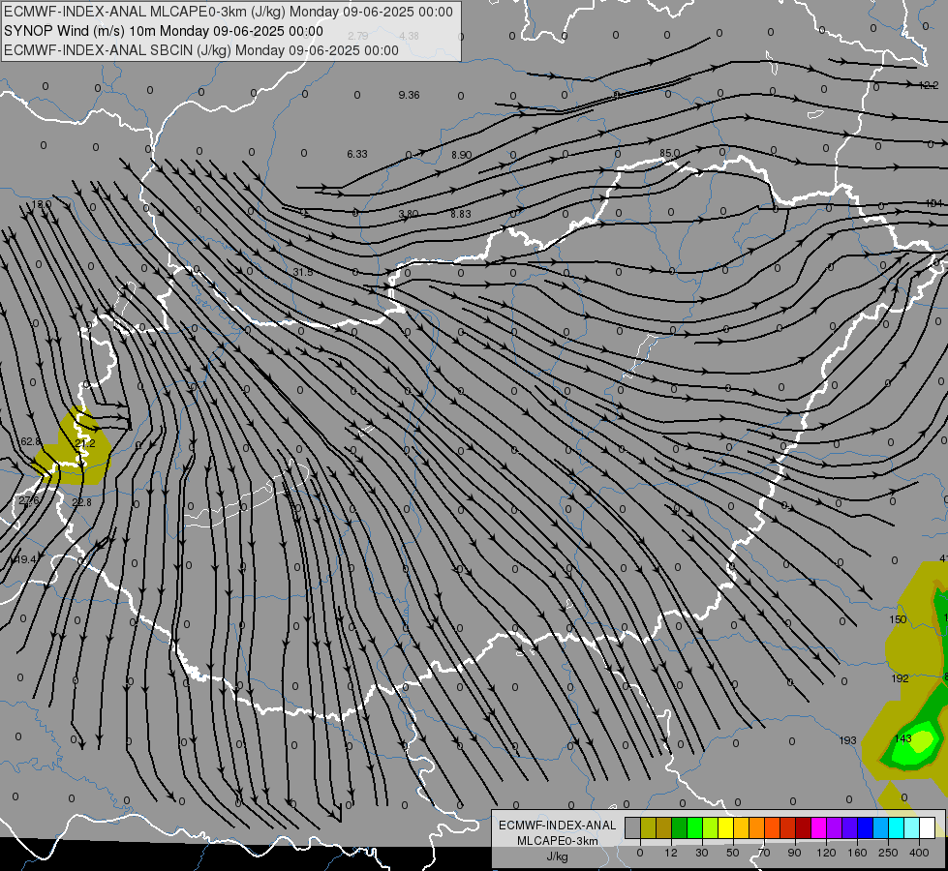Click the gray swatch in the legend
This screenshot has height=871, width=948.
633,827
